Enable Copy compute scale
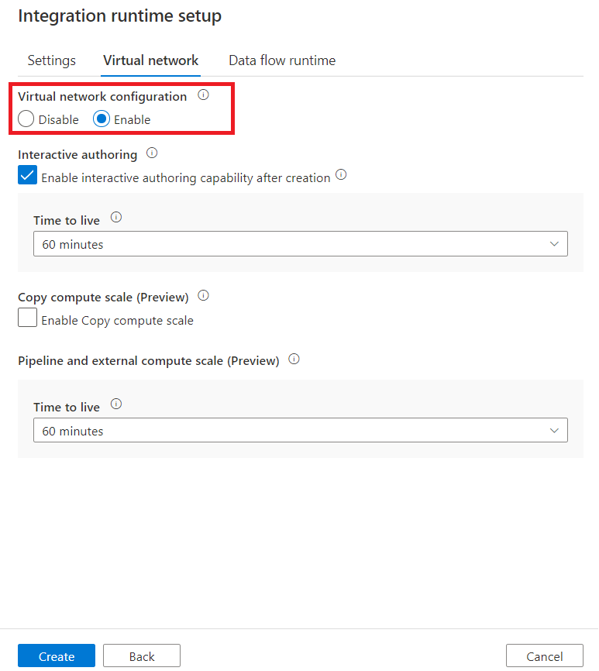The width and height of the screenshot is (599, 671). (x=27, y=317)
